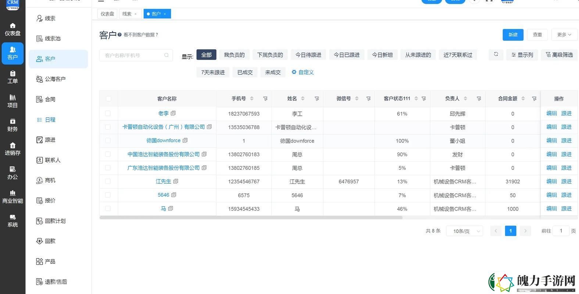This screenshot has width=579, height=294.
Task: Check the row checkbox for 广东浩达智能装备股份有限公司
Action: coord(108,168)
